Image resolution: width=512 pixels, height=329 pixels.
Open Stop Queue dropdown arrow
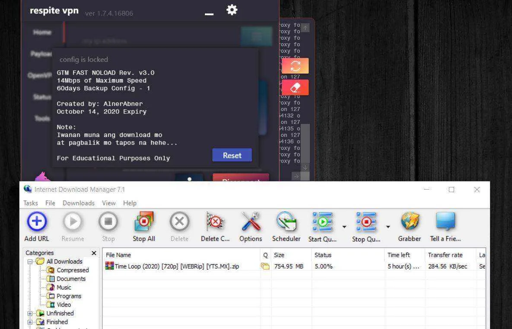pos(388,227)
